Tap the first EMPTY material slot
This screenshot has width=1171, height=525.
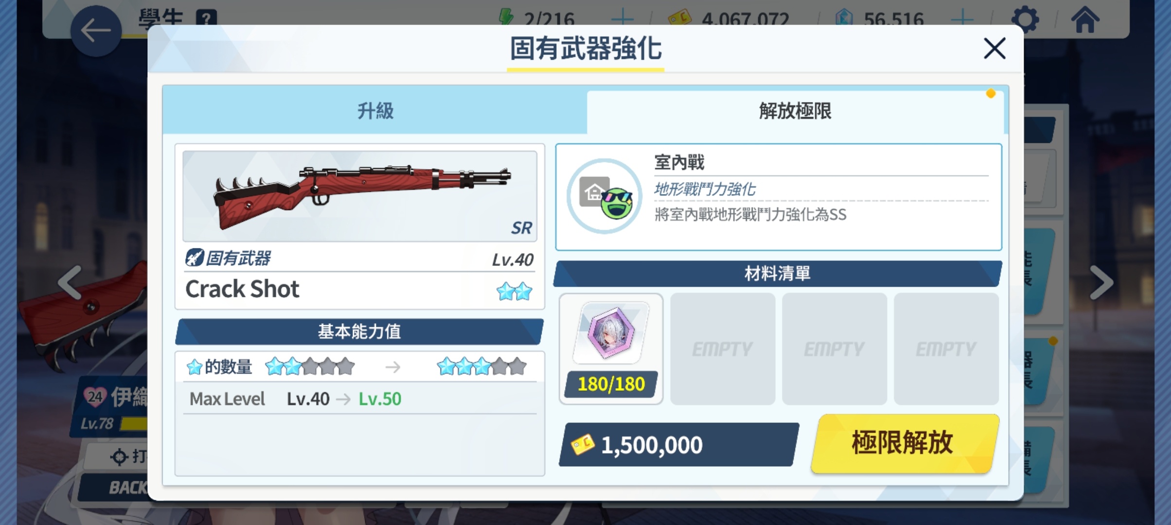tap(723, 349)
